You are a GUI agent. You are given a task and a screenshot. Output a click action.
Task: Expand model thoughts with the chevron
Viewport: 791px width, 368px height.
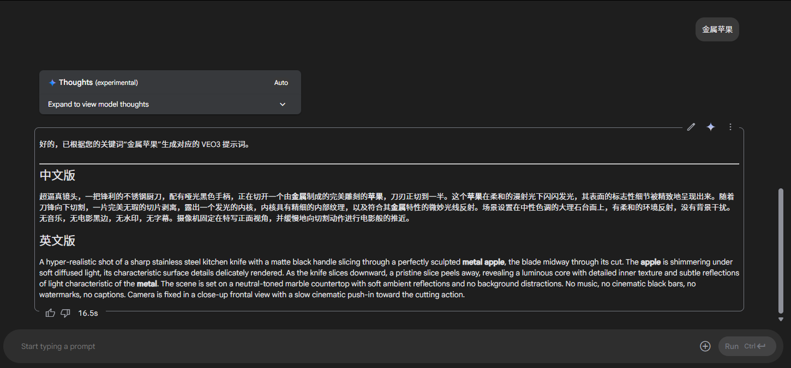click(x=283, y=105)
